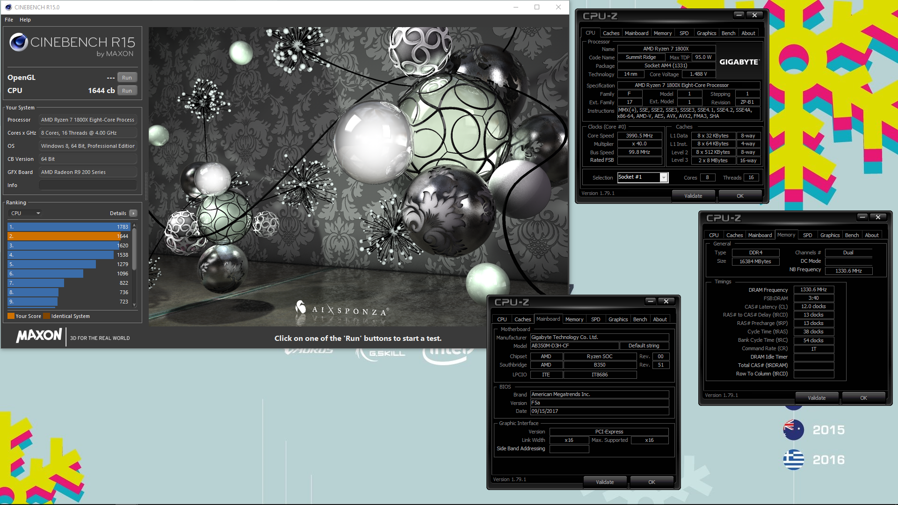Close the top CPU-Z window
Viewport: 898px width, 505px height.
(754, 15)
